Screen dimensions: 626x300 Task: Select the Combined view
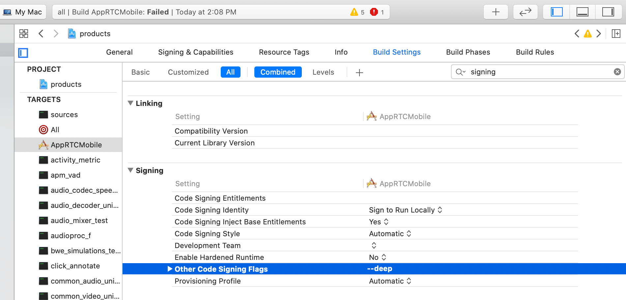278,72
